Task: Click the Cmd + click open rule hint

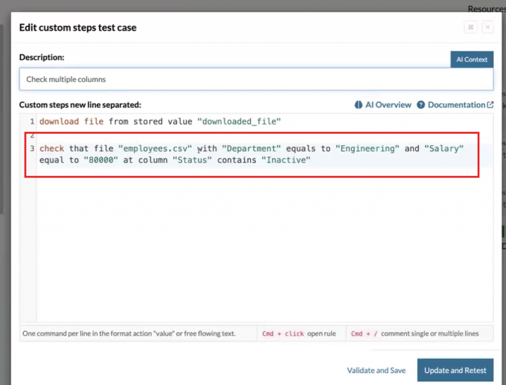Action: pos(298,334)
